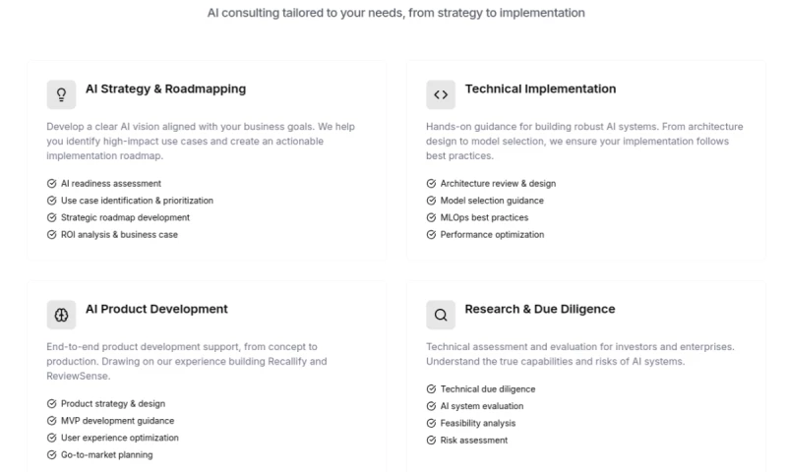Image resolution: width=787 pixels, height=472 pixels.
Task: Select the Research & Due Diligence heading
Action: tap(539, 309)
